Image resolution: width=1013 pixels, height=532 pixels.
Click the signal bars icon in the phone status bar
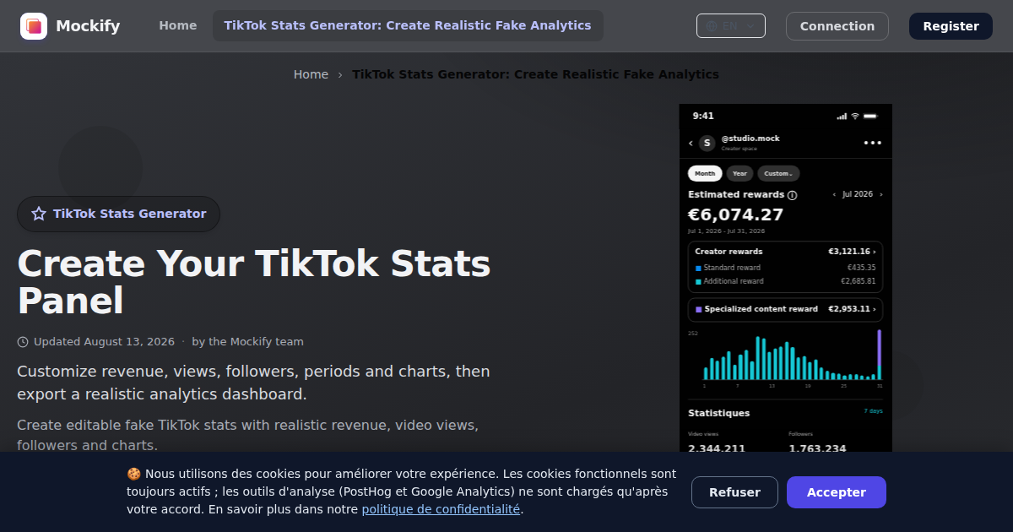coord(841,116)
